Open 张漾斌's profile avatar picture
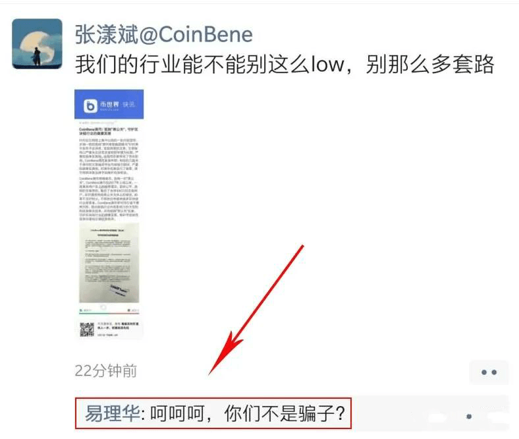519x439 pixels. click(37, 44)
